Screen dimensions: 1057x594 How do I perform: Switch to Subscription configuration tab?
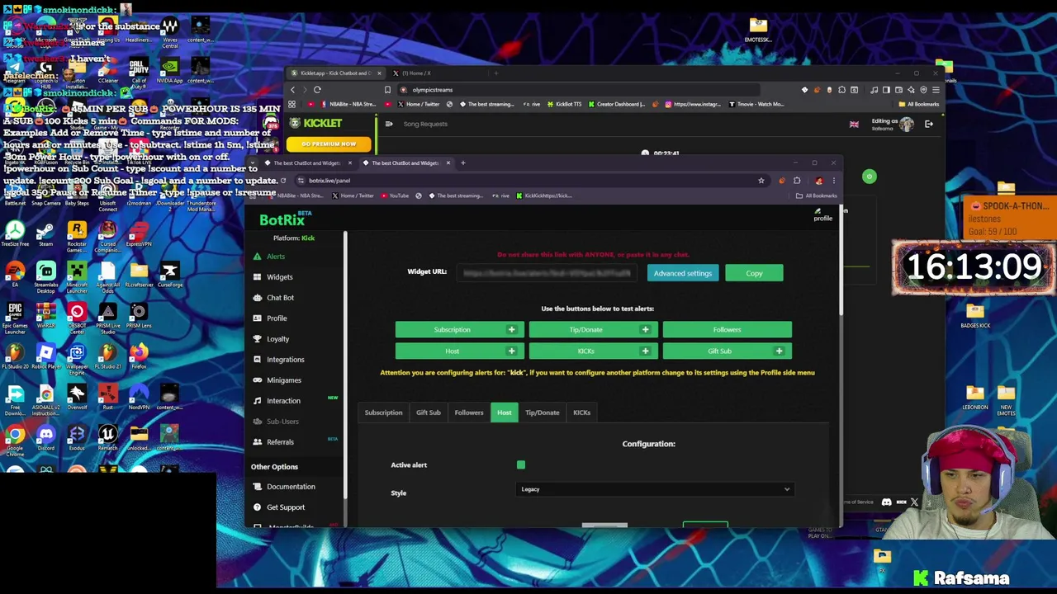pyautogui.click(x=383, y=412)
